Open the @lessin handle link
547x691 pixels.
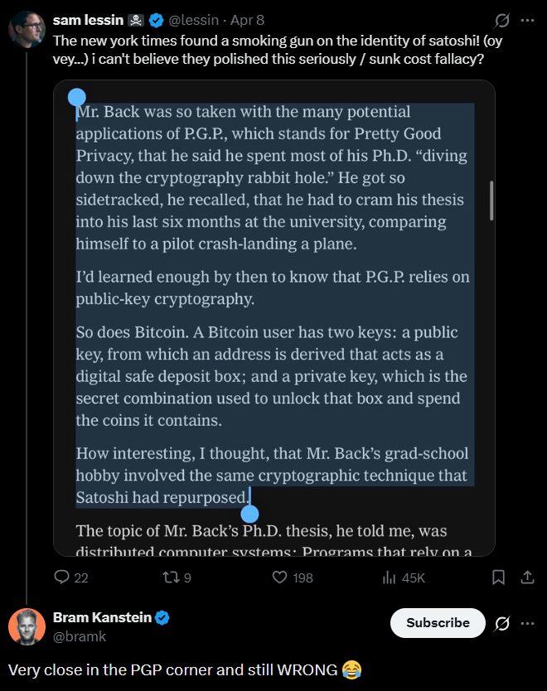point(197,20)
